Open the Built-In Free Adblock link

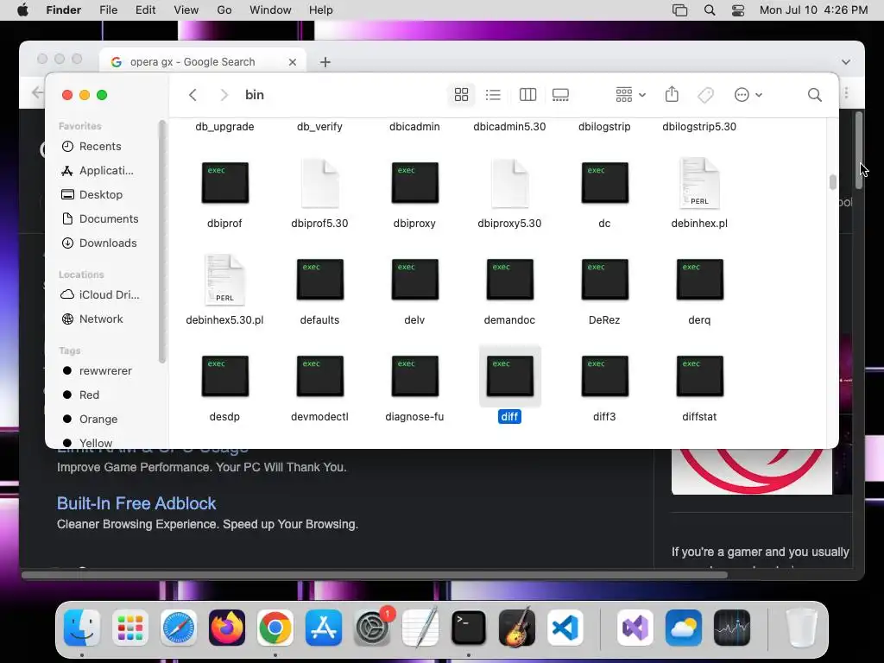136,503
